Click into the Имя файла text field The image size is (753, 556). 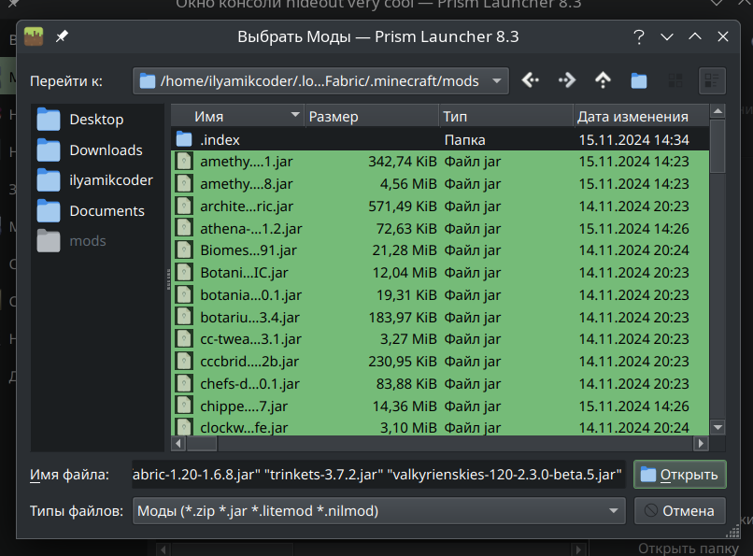coord(378,475)
